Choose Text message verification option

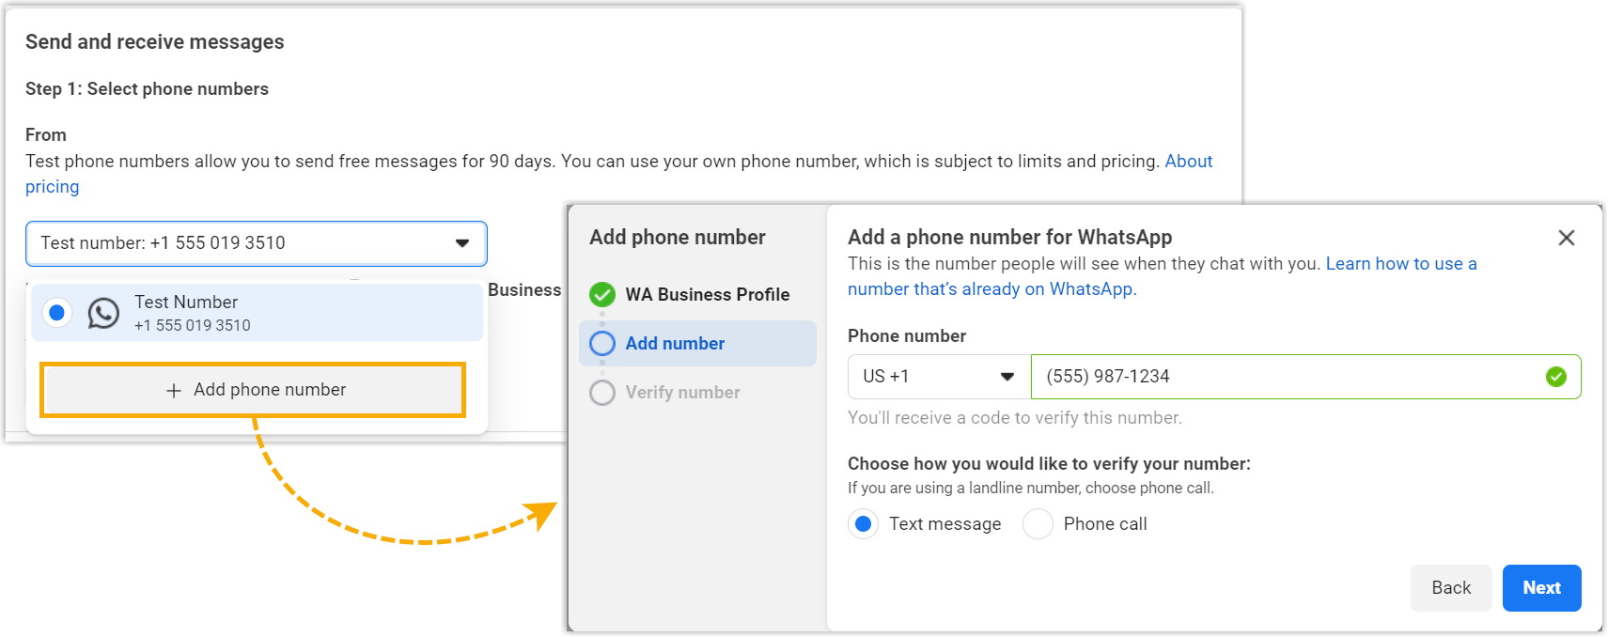863,524
